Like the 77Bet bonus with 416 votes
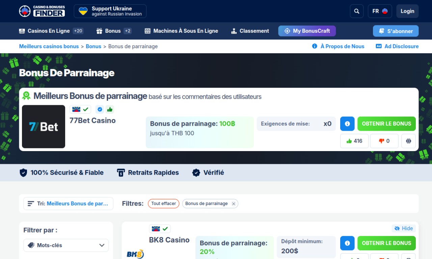The height and width of the screenshot is (259, 432). [x=354, y=141]
